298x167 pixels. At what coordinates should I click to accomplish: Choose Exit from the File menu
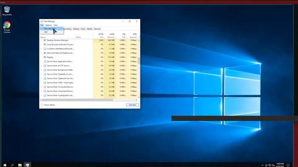[52, 32]
